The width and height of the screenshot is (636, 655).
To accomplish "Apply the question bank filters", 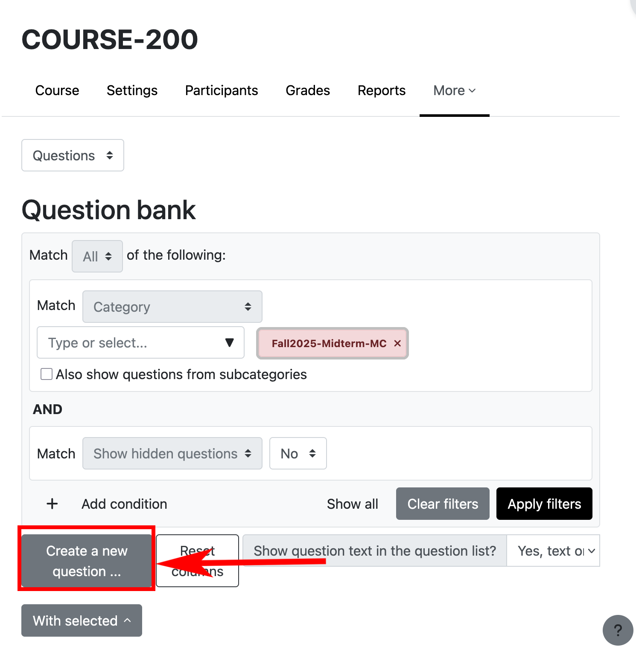I will pos(544,504).
